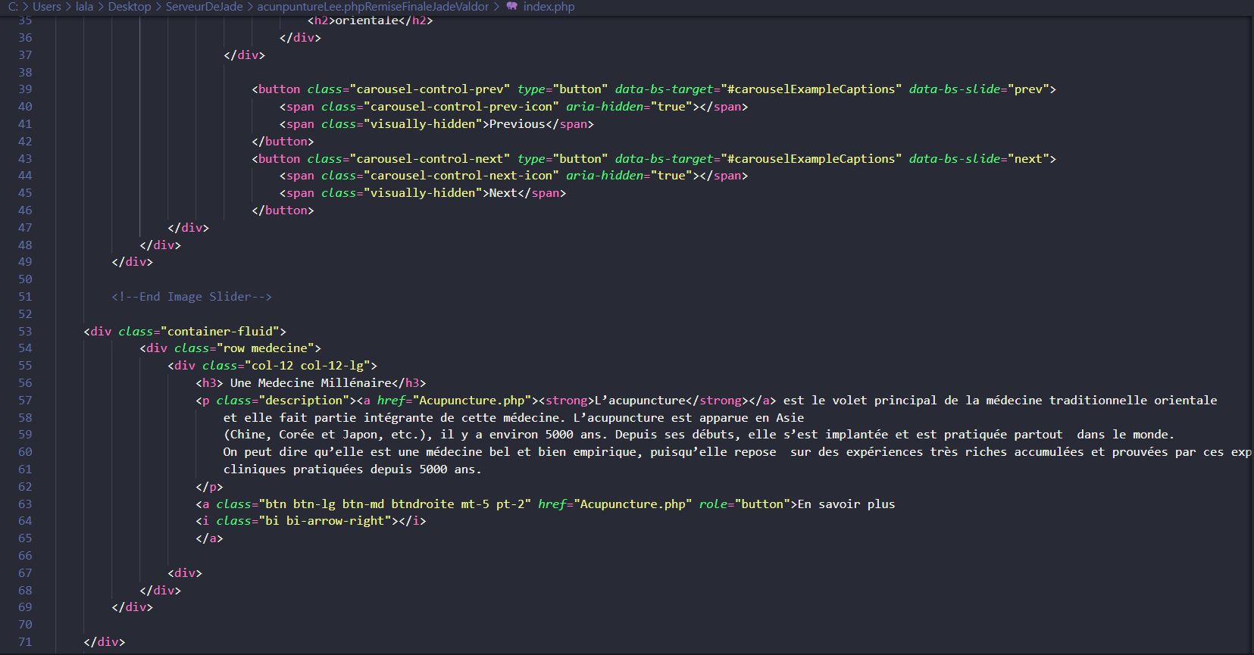Click the closing </div> tag on line 71

pyautogui.click(x=105, y=642)
